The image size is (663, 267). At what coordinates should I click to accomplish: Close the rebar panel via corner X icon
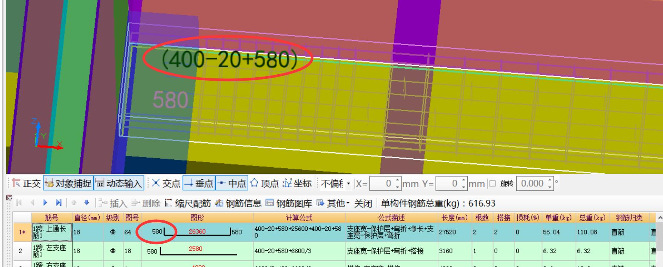click(9, 198)
